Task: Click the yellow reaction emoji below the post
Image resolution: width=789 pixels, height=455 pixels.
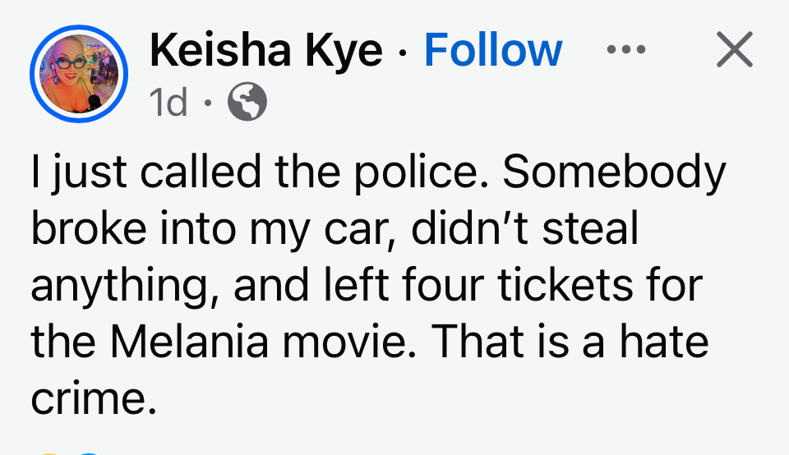Action: click(49, 452)
